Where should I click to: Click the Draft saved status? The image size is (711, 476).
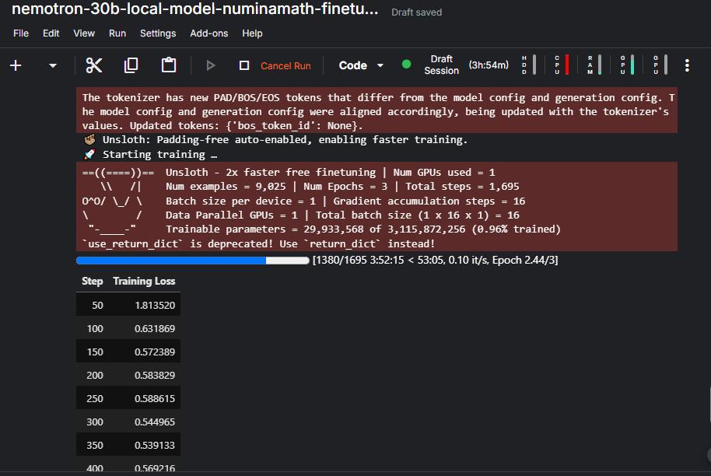pyautogui.click(x=417, y=12)
